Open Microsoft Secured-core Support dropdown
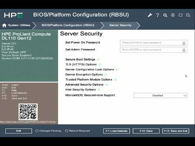195x146 pixels. [160, 95]
